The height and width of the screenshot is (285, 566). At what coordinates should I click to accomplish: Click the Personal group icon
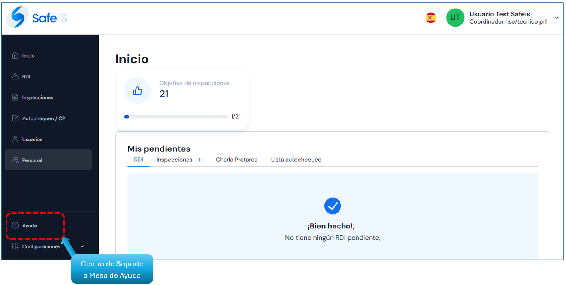[x=15, y=160]
